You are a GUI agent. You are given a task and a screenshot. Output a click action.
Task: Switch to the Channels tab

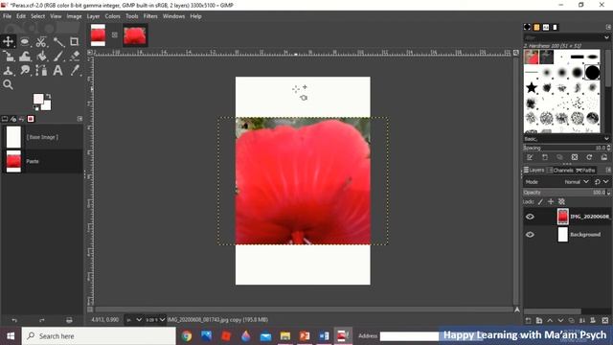(x=560, y=171)
